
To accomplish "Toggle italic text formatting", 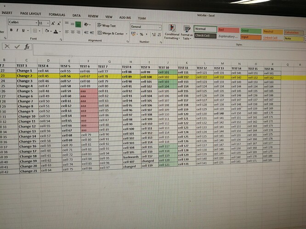I will tap(17, 31).
